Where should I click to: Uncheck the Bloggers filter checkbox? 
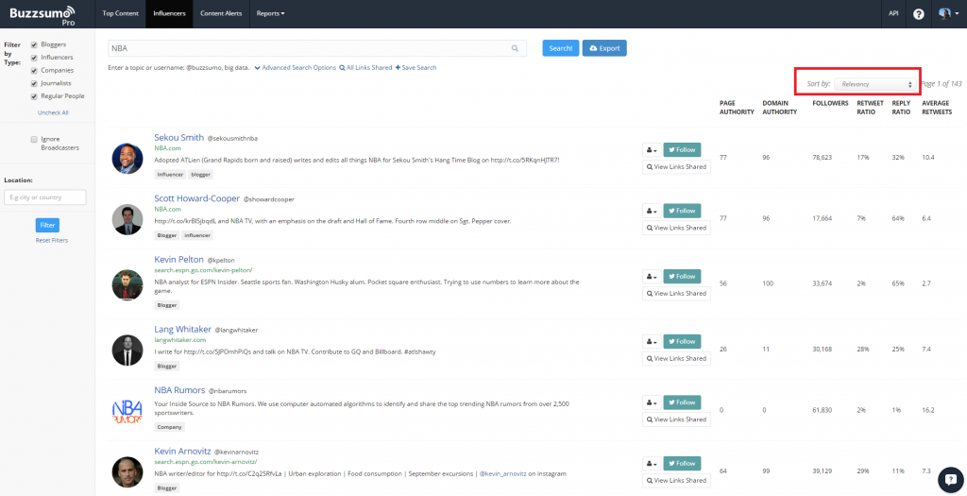[34, 44]
